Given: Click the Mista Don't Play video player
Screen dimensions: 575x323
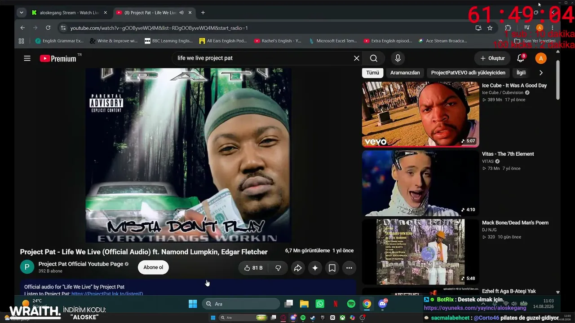Looking at the screenshot, I should coord(188,155).
